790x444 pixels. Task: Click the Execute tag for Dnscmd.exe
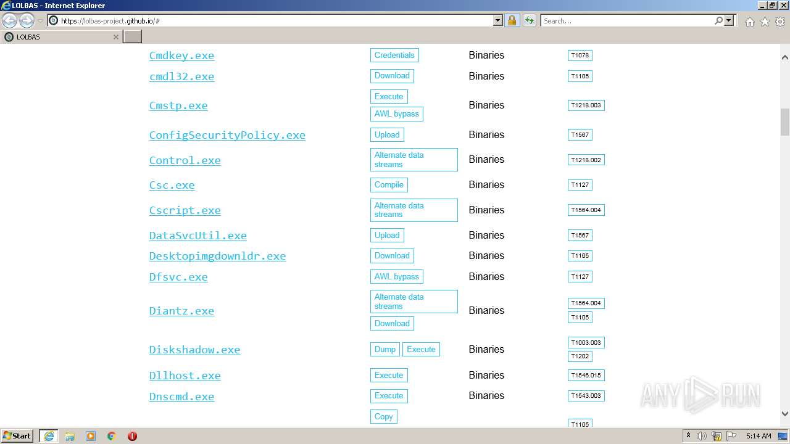[389, 395]
